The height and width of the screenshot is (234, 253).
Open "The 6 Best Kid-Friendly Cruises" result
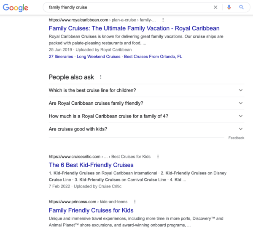point(91,165)
